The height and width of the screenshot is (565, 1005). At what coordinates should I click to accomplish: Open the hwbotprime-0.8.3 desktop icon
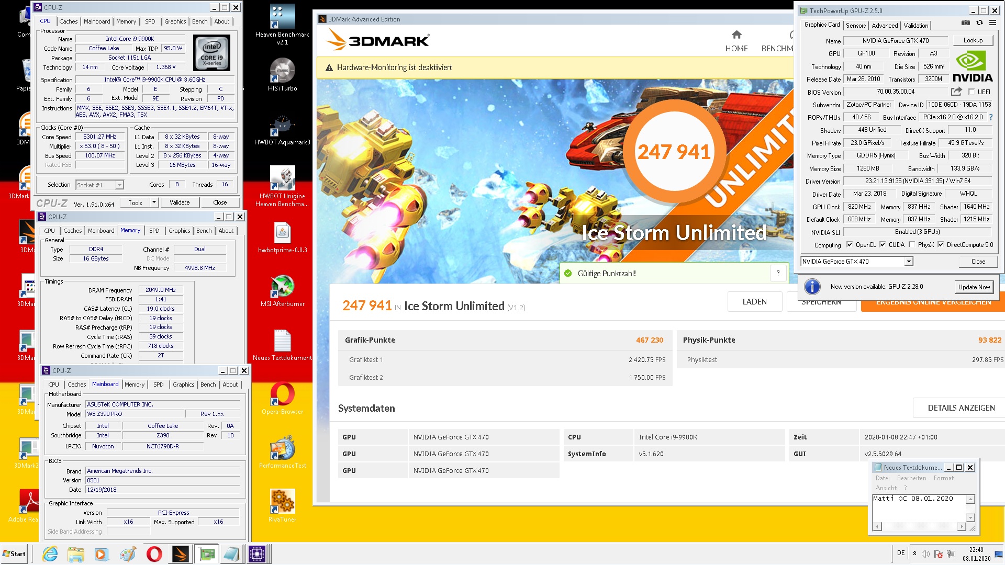(x=282, y=238)
